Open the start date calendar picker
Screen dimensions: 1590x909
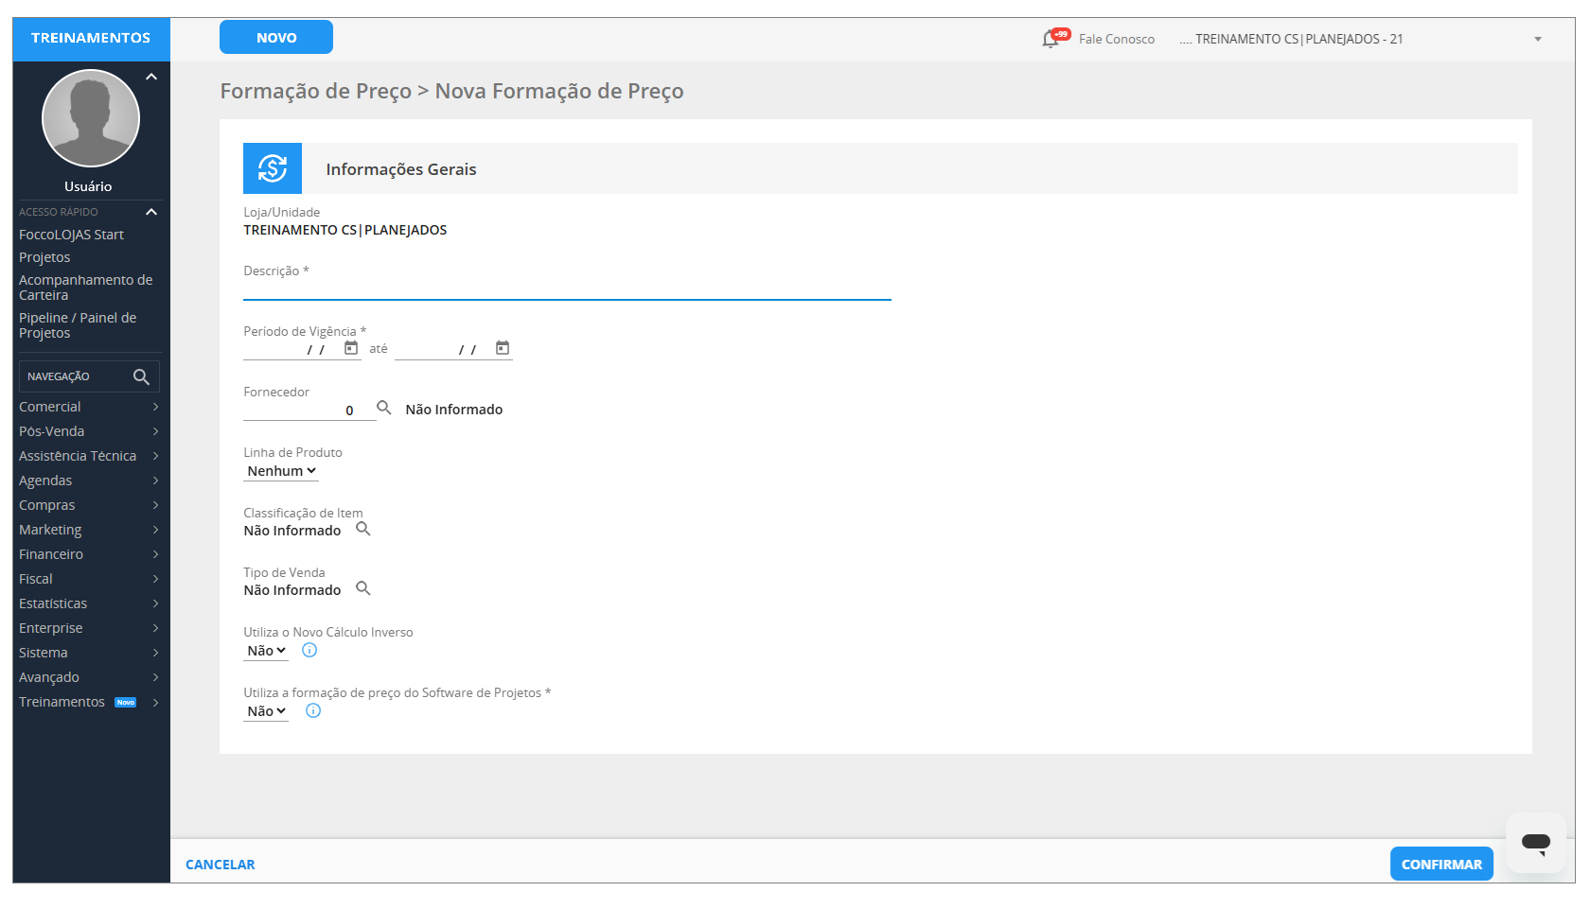point(351,348)
